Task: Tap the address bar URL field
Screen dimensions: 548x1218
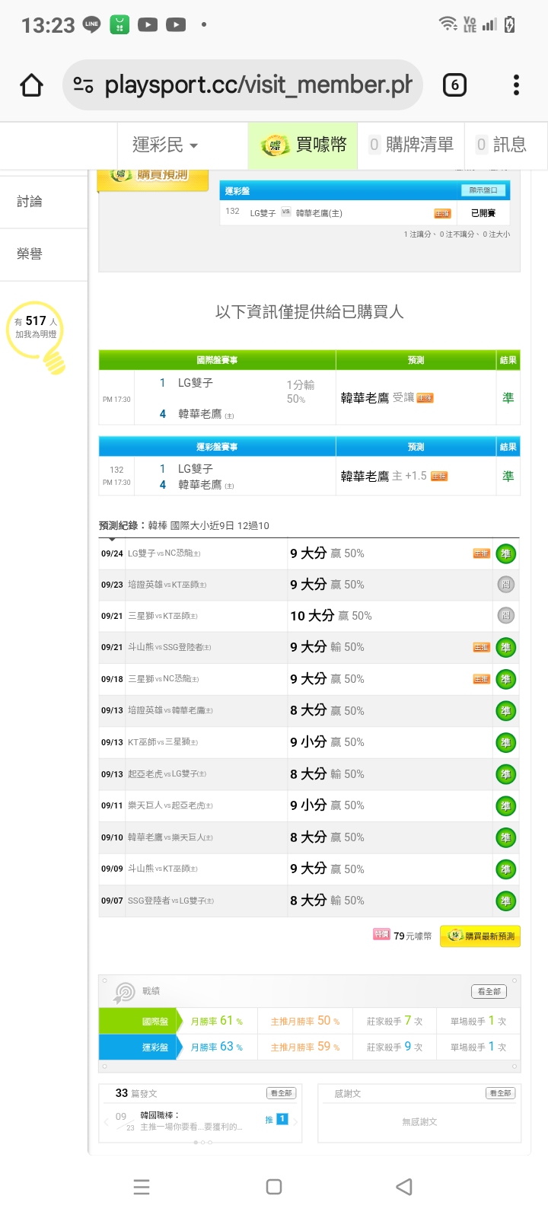Action: tap(257, 85)
